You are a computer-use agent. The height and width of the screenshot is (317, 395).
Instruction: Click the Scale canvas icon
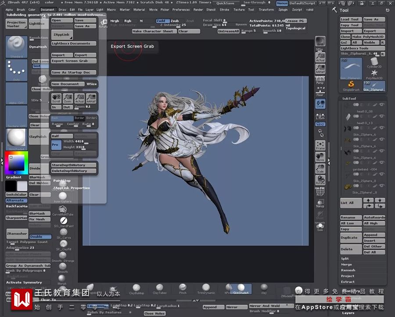[x=320, y=169]
